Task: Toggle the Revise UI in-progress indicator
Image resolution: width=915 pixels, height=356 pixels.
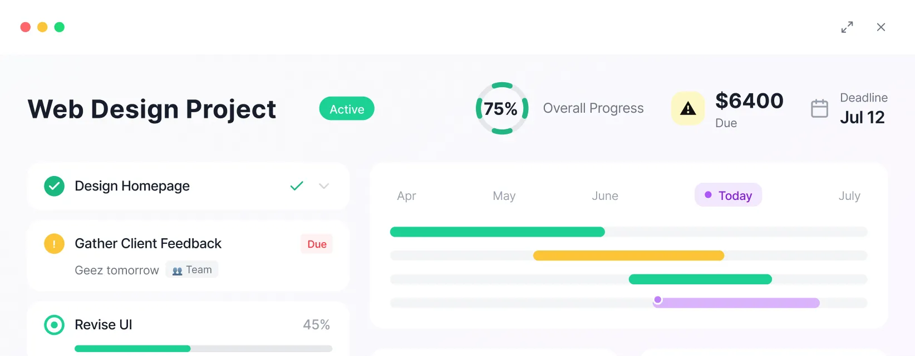Action: pos(54,325)
